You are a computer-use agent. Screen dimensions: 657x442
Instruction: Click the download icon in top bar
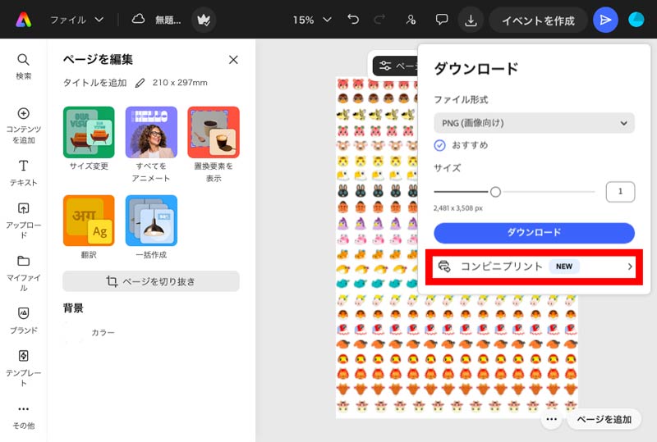click(471, 20)
